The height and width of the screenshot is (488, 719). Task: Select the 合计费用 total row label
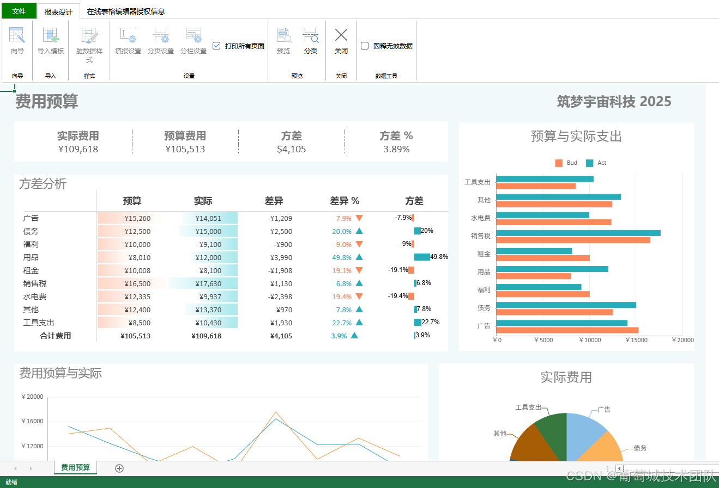pos(56,336)
